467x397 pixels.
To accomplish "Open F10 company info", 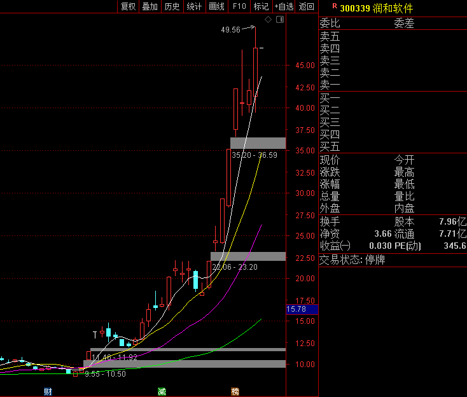I will click(239, 6).
